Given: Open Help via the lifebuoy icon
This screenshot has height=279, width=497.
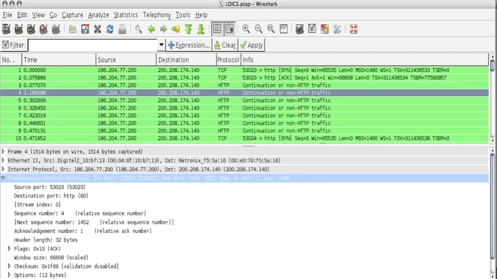Looking at the screenshot, I should pos(353,29).
